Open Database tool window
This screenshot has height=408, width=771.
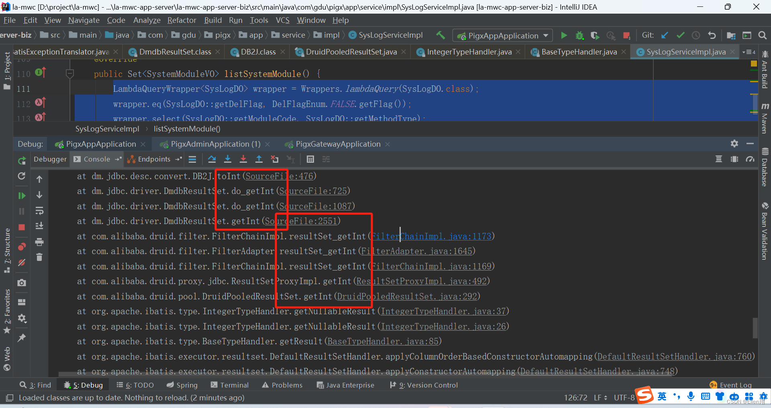pos(765,168)
